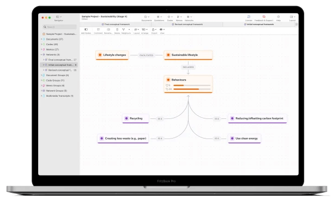
Task: Select the Use clean energy node
Action: pyautogui.click(x=244, y=139)
